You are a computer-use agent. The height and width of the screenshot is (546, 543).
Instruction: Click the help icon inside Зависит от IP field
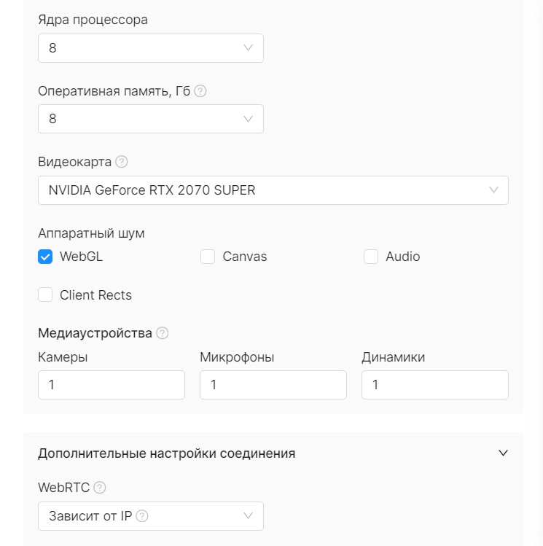point(142,515)
